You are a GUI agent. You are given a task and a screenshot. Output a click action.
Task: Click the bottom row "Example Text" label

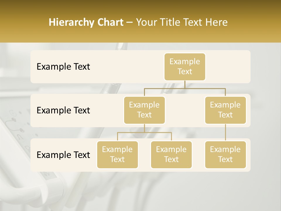click(63, 155)
